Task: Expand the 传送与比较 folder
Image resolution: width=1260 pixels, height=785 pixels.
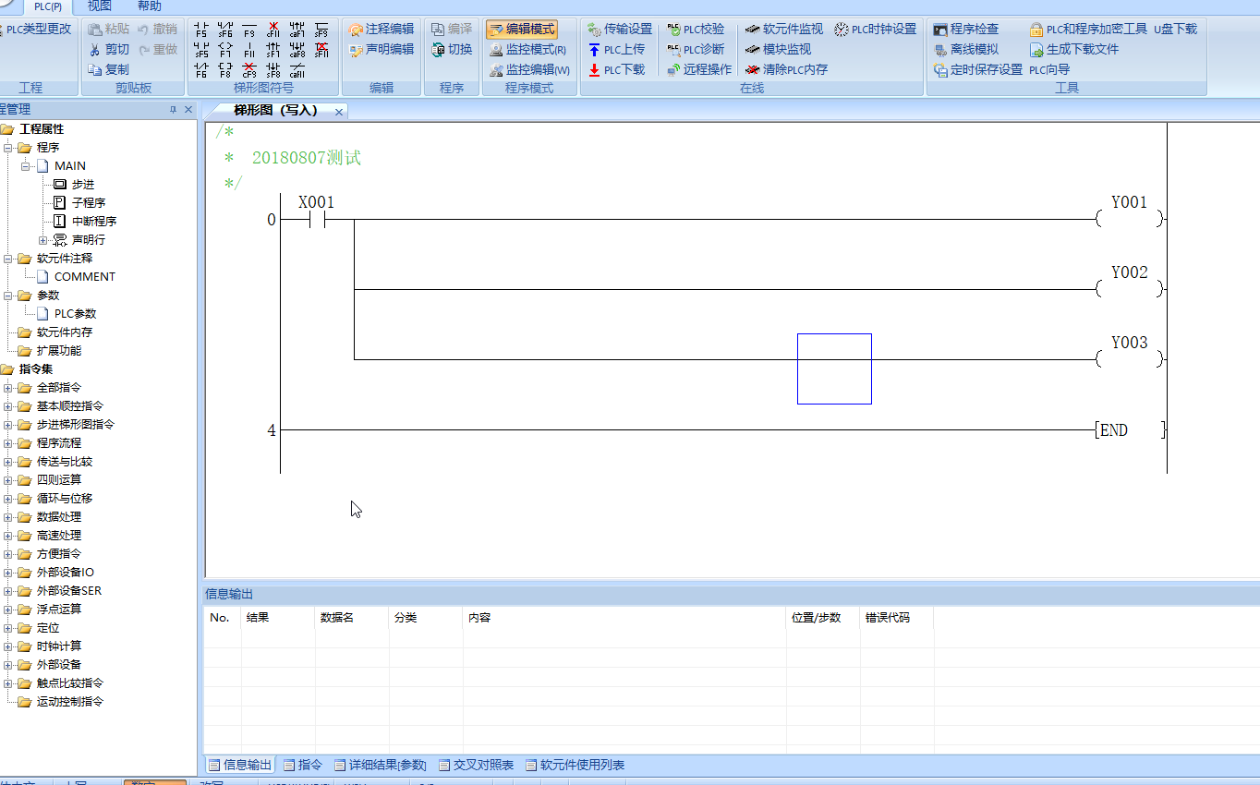Action: coord(8,462)
